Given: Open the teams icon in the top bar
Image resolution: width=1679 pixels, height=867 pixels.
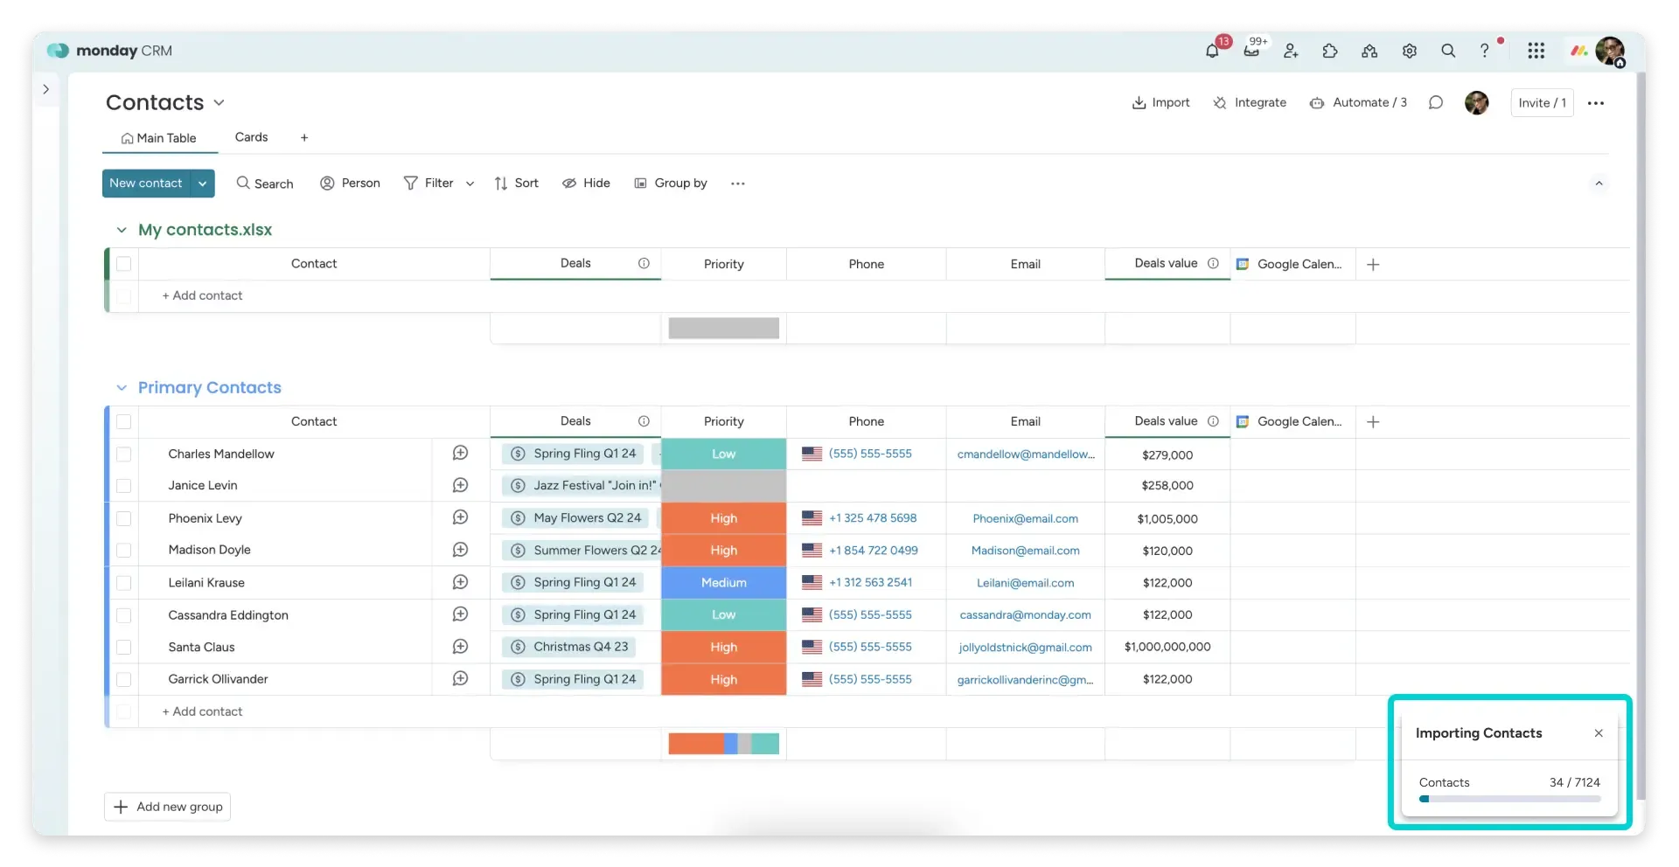Looking at the screenshot, I should pyautogui.click(x=1369, y=51).
